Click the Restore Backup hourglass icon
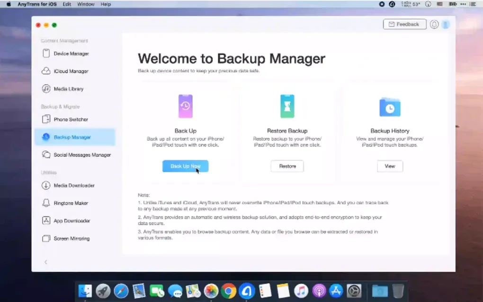 [287, 106]
